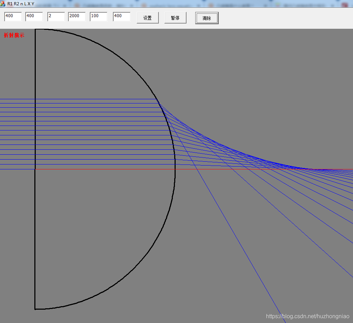This screenshot has height=323, width=353.
Task: Click the 暂停 (Pause) button
Action: [175, 18]
